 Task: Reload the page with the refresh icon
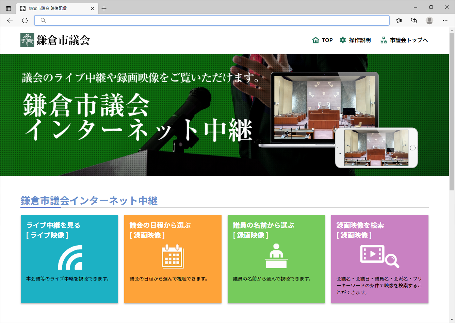pyautogui.click(x=25, y=20)
